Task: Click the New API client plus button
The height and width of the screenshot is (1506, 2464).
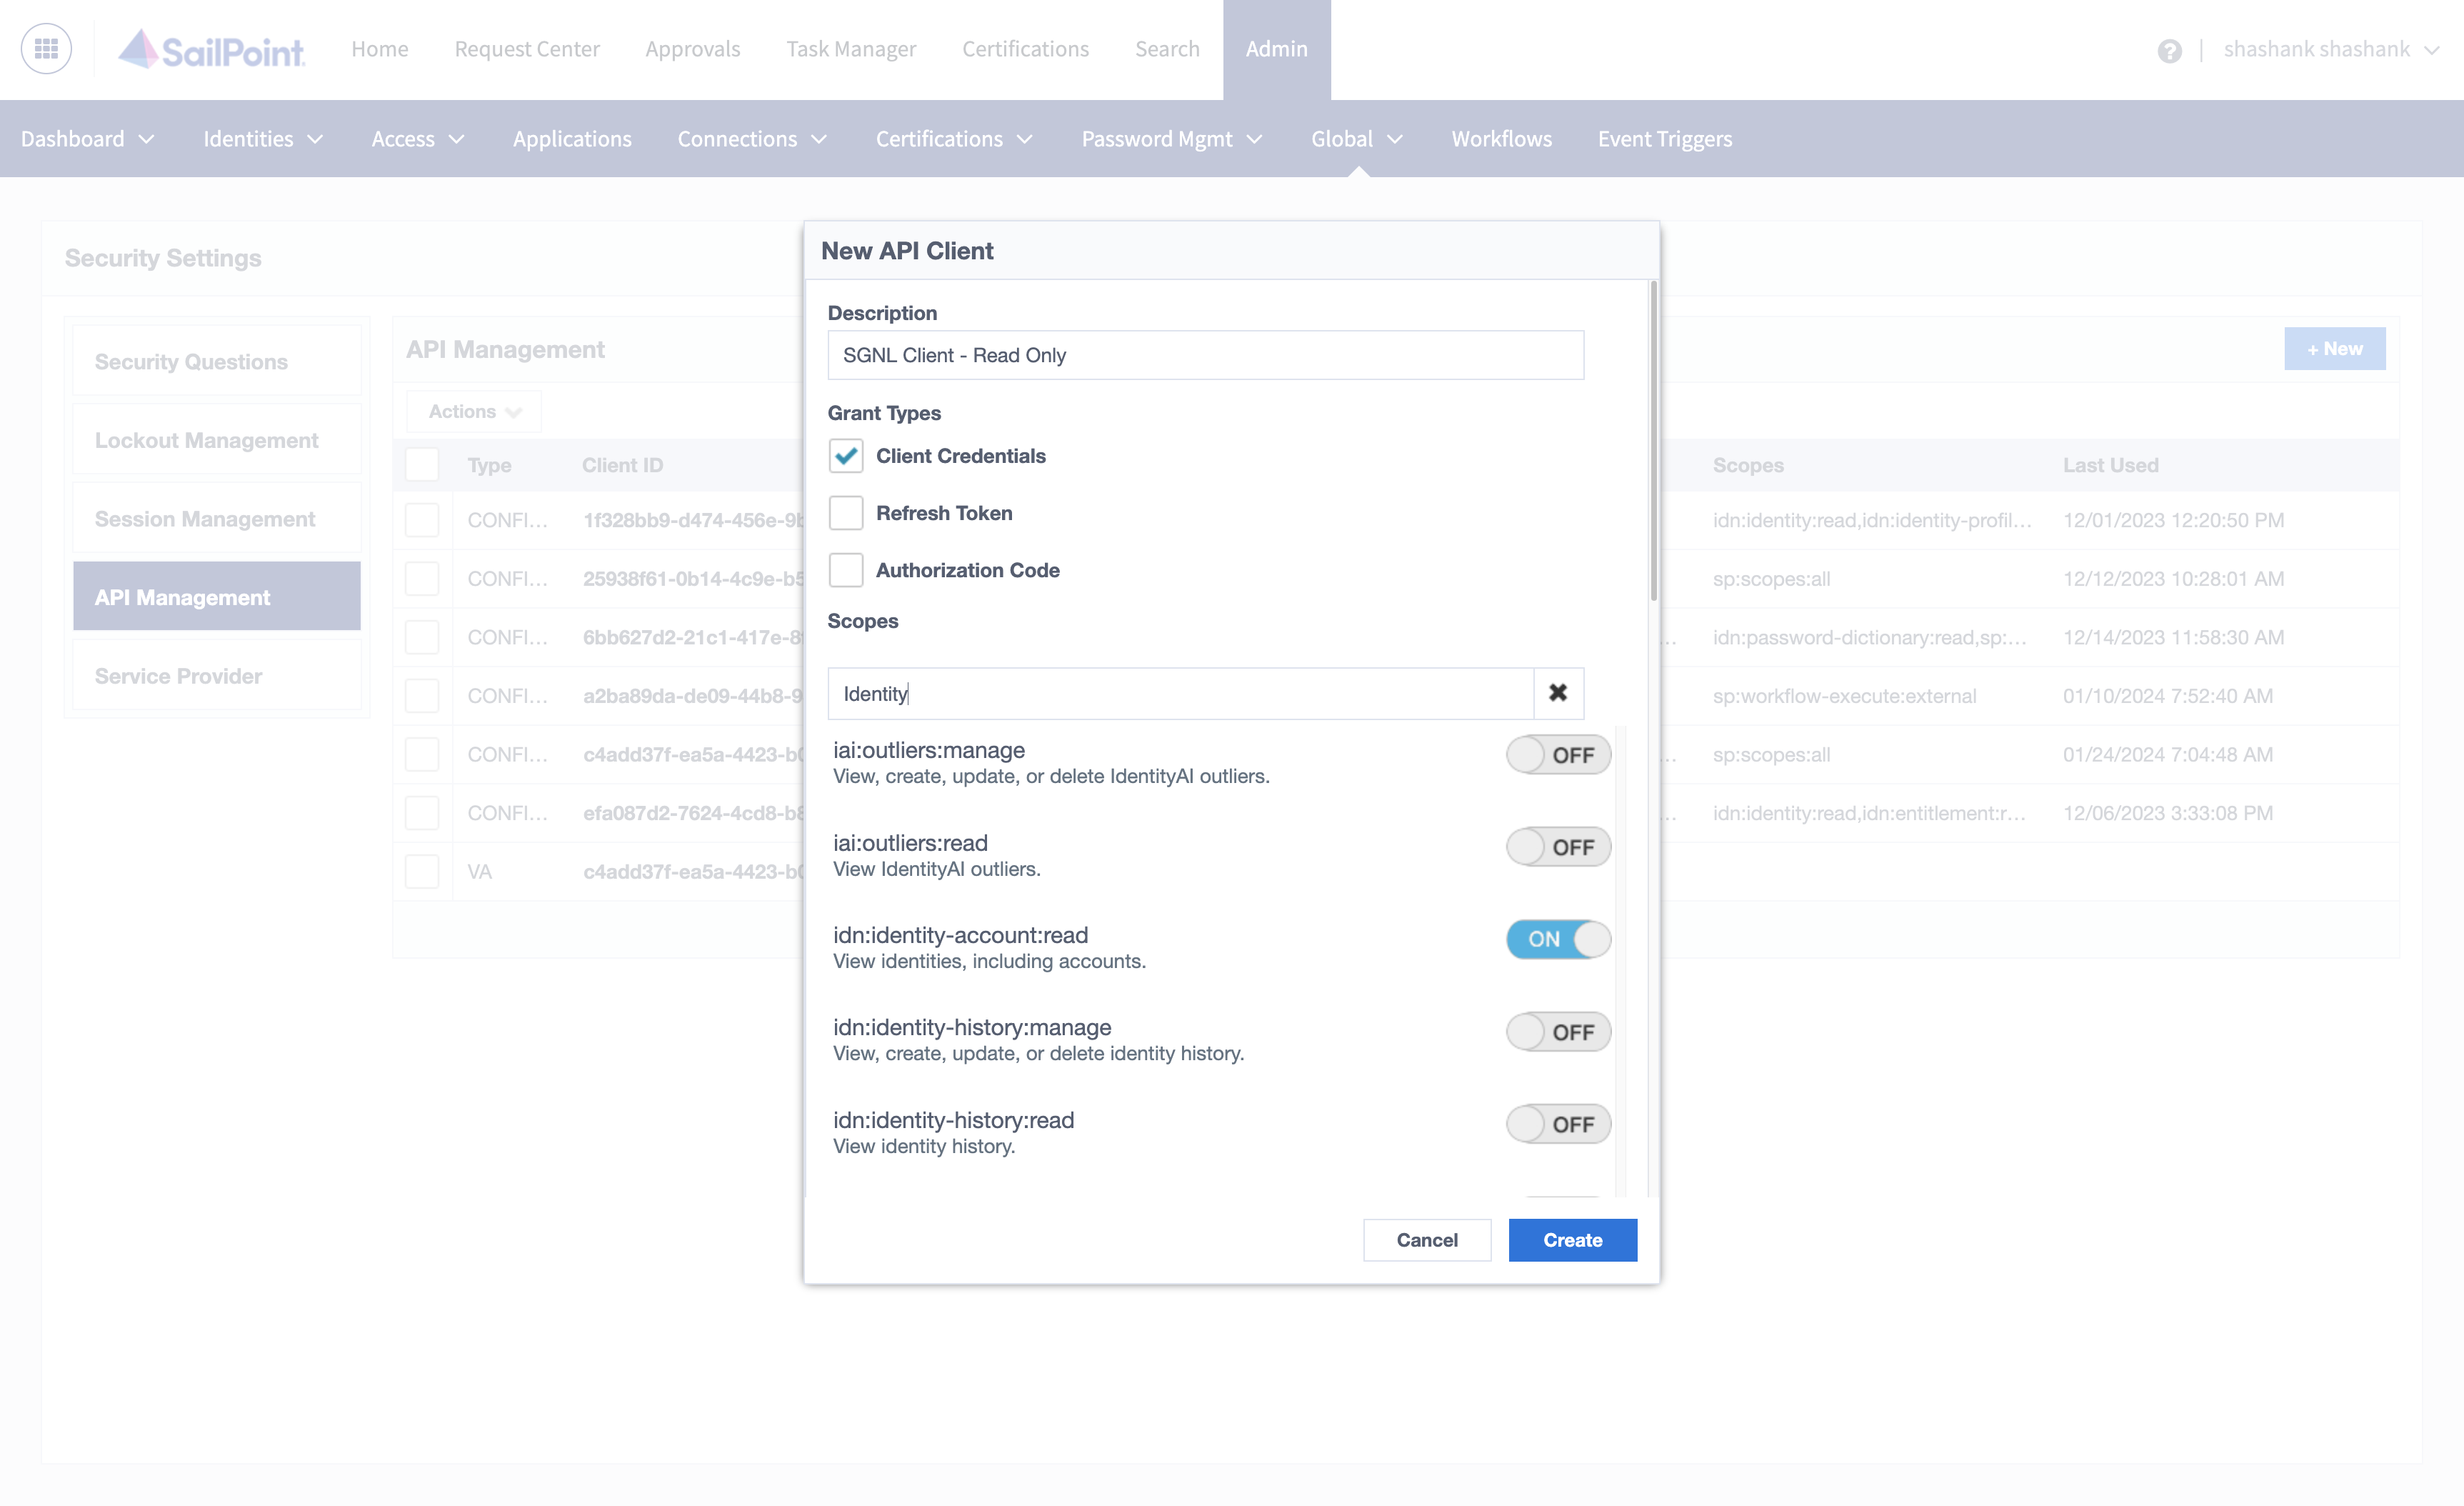Action: (2334, 349)
